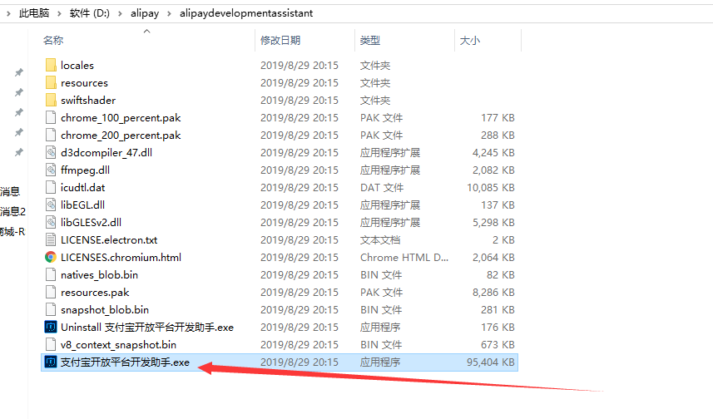Screen dimensions: 713x419
Task: Select the resources folder icon
Action: pos(51,82)
